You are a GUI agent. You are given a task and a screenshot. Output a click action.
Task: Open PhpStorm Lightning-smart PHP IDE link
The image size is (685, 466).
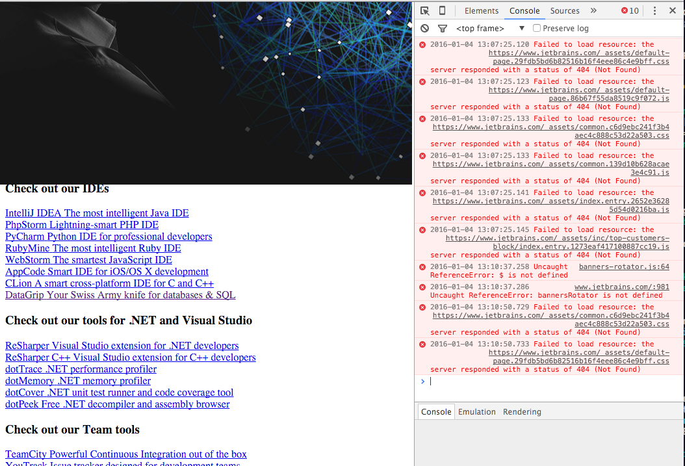point(82,225)
